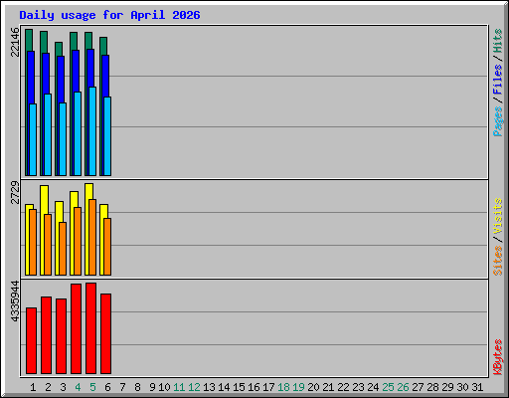
Task: Click the green day 12 axis label
Action: (x=194, y=387)
